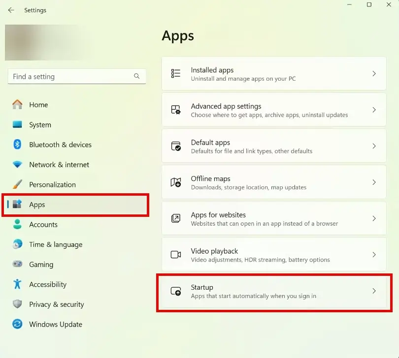The width and height of the screenshot is (399, 358).
Task: Click the search magnifier icon
Action: click(136, 76)
